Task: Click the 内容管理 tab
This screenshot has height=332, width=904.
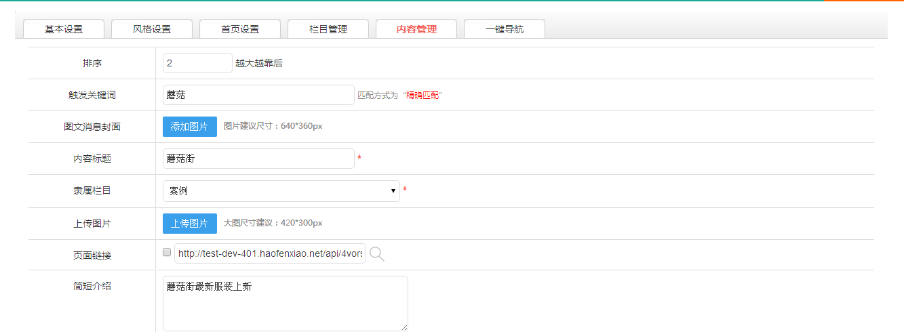Action: tap(416, 29)
